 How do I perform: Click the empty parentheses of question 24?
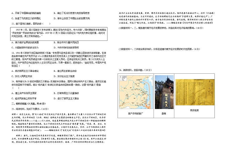point(16,88)
